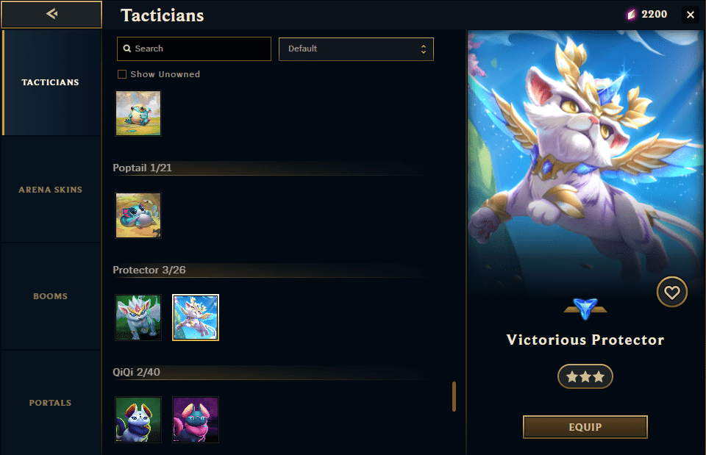
Task: Select the purple QiQi tactician thumbnail
Action: [196, 420]
